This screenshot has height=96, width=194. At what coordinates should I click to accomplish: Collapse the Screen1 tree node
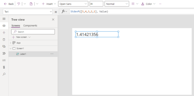tap(11, 48)
